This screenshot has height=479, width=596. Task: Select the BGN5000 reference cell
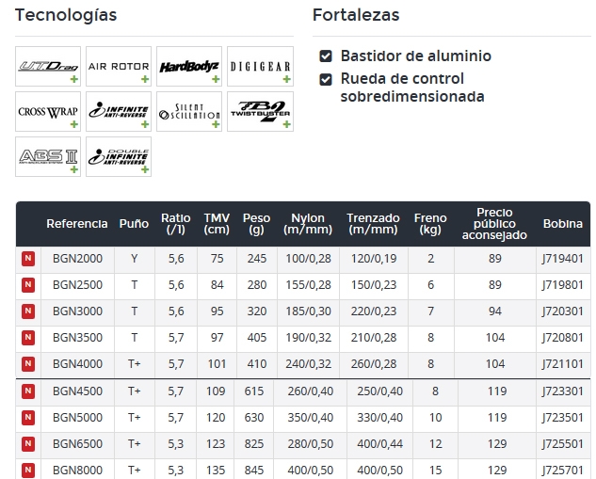coord(77,418)
